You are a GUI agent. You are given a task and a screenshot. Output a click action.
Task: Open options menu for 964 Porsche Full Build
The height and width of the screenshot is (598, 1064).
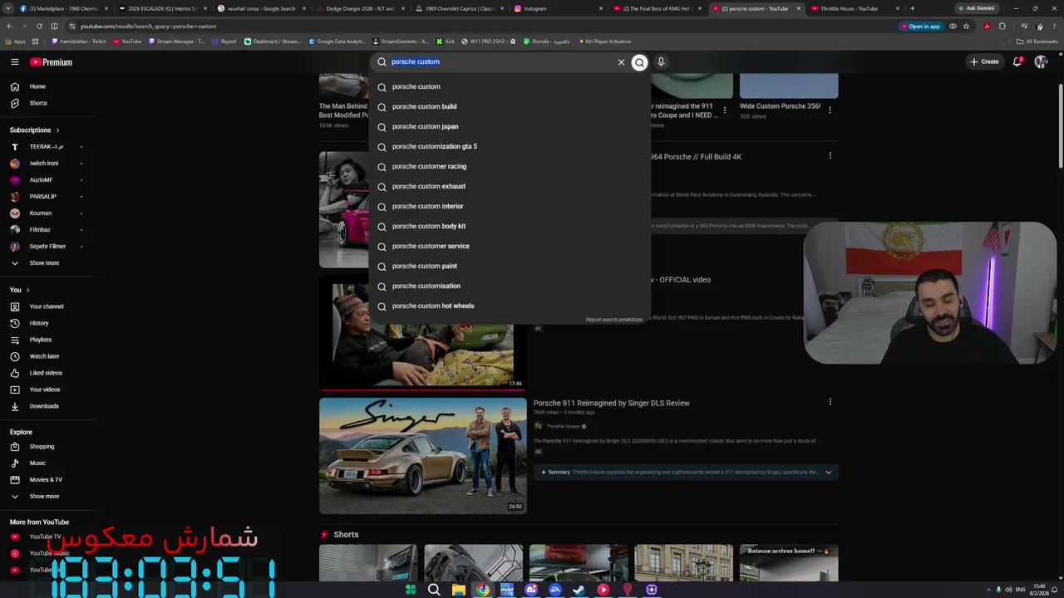pos(830,155)
